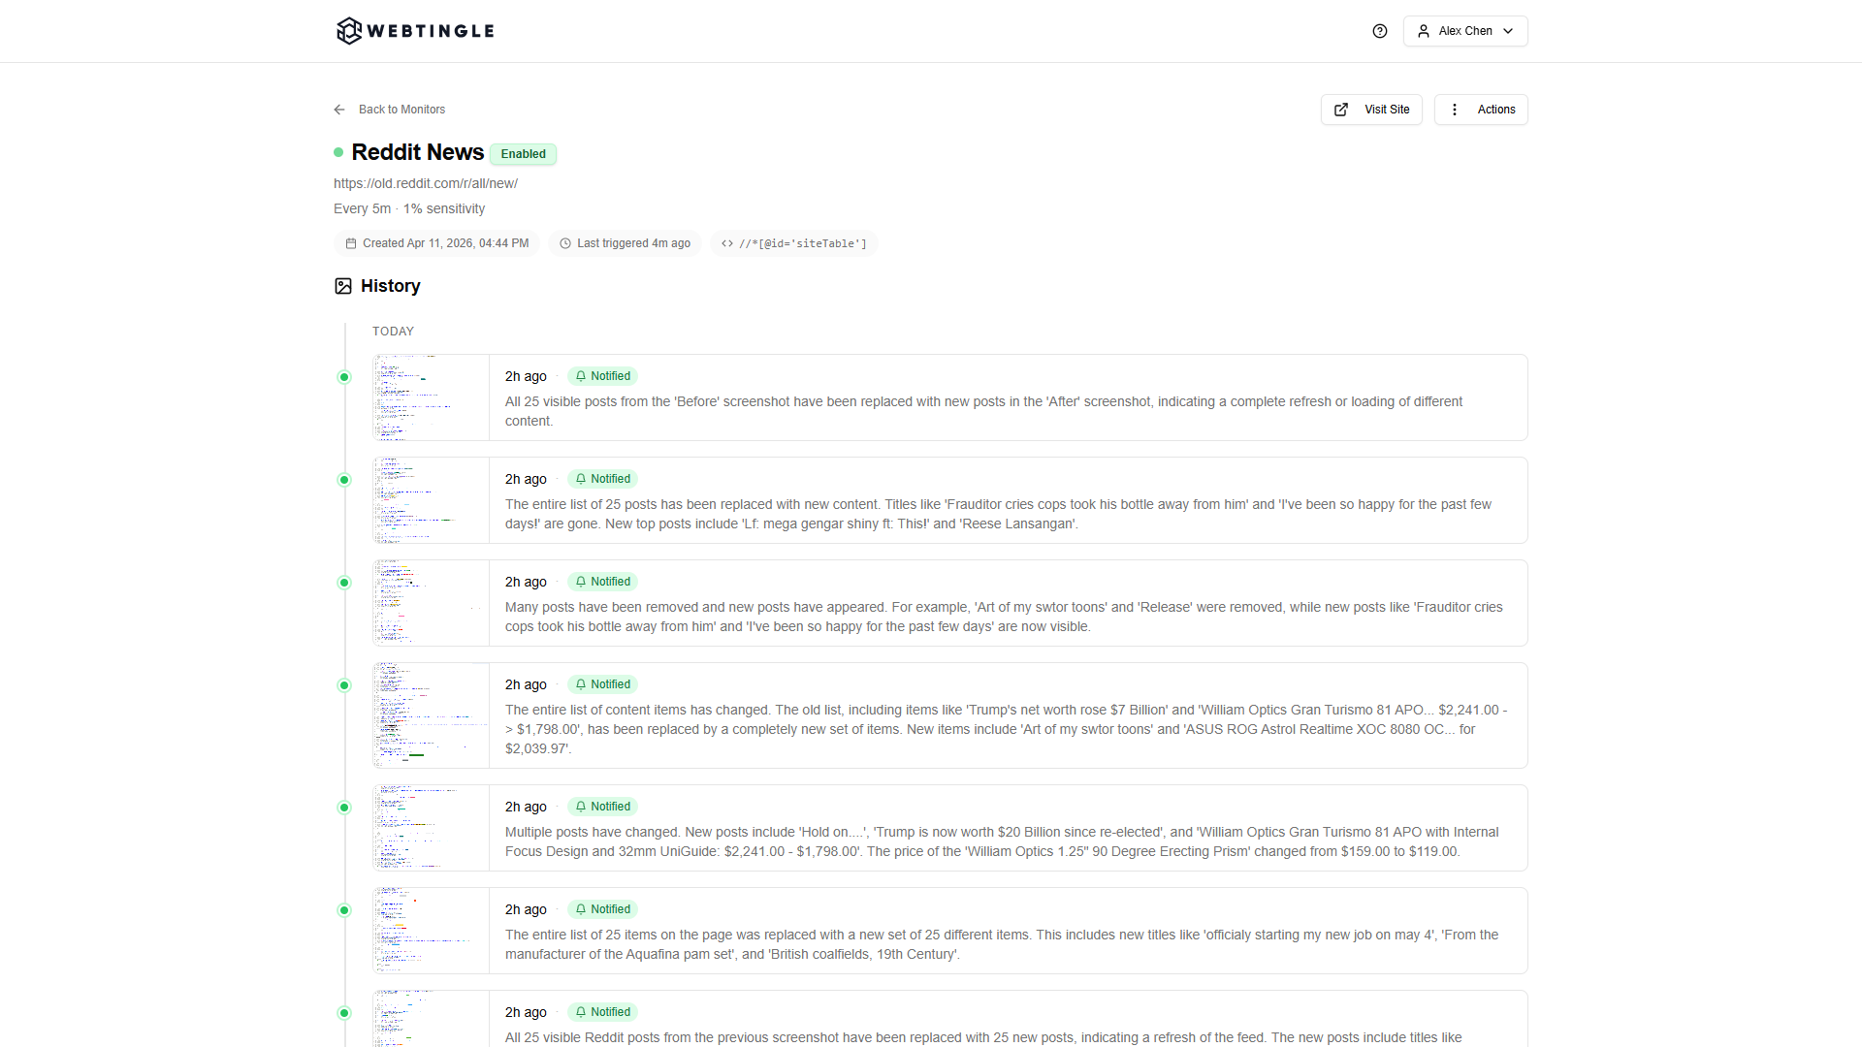The width and height of the screenshot is (1862, 1047).
Task: Click description starting 'The entire list of content items'
Action: tap(1007, 729)
